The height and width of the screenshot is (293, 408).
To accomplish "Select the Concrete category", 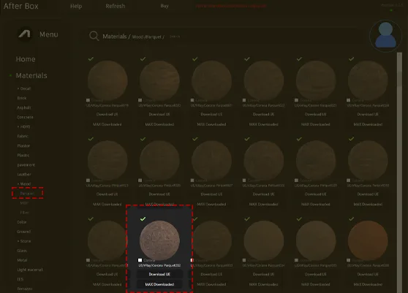I will pyautogui.click(x=25, y=117).
